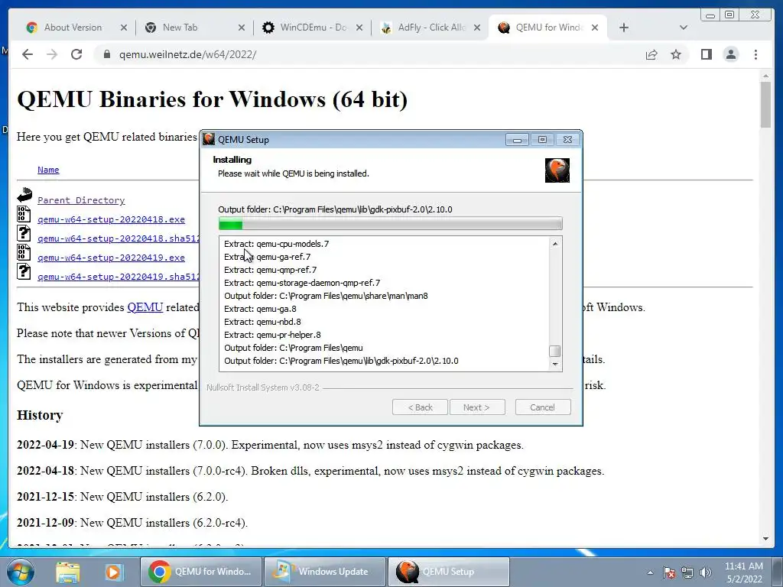
Task: Click QEMU logo in installer header
Action: tap(557, 170)
